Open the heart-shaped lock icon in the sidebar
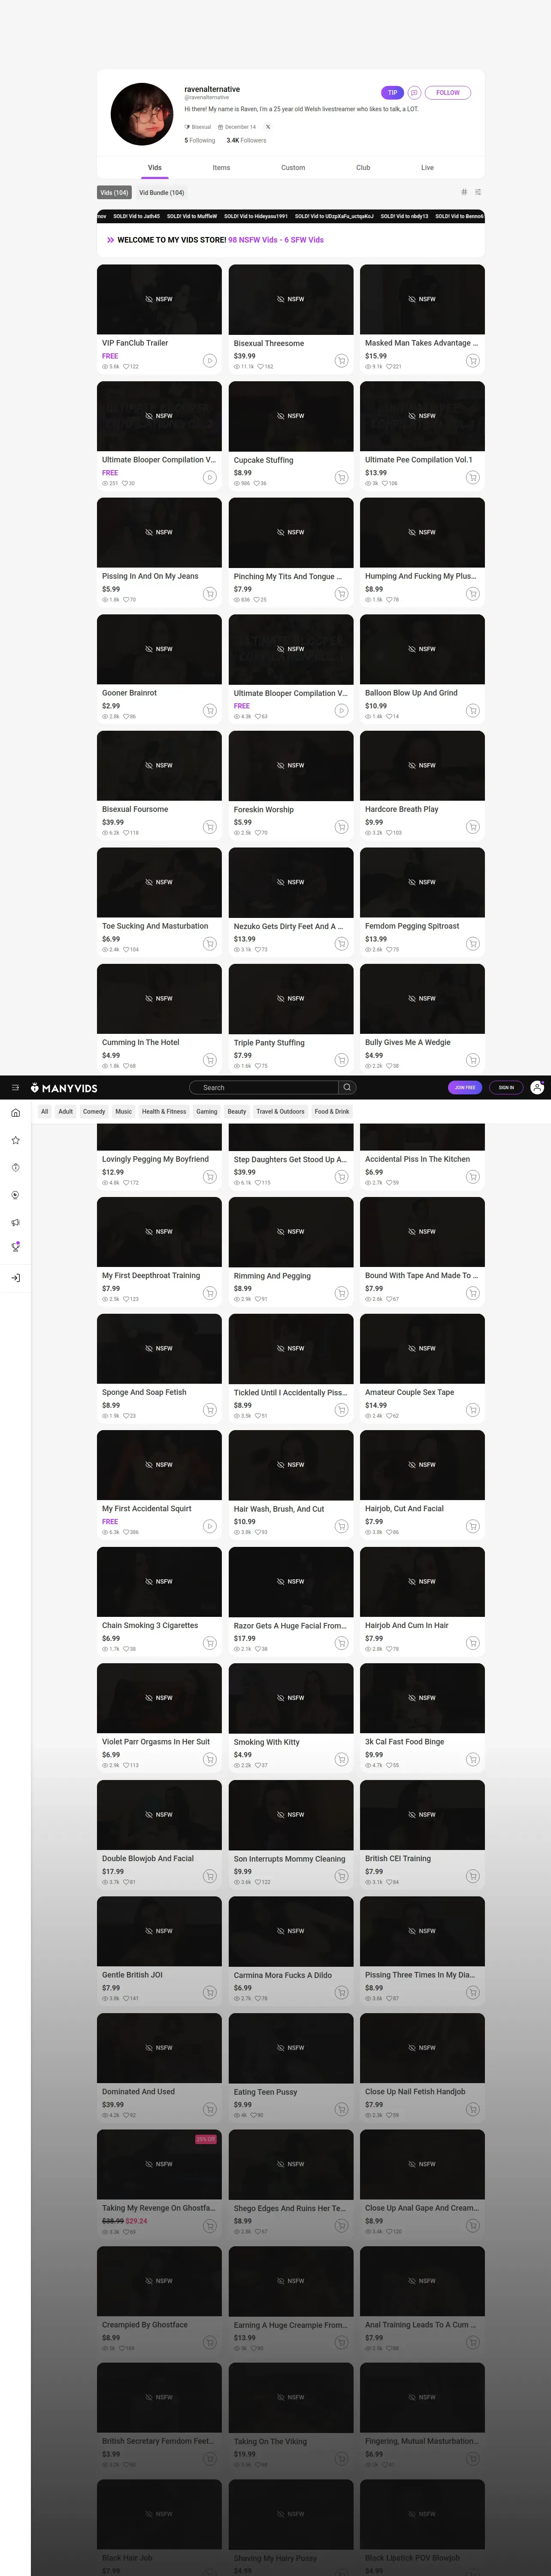 click(x=15, y=1167)
